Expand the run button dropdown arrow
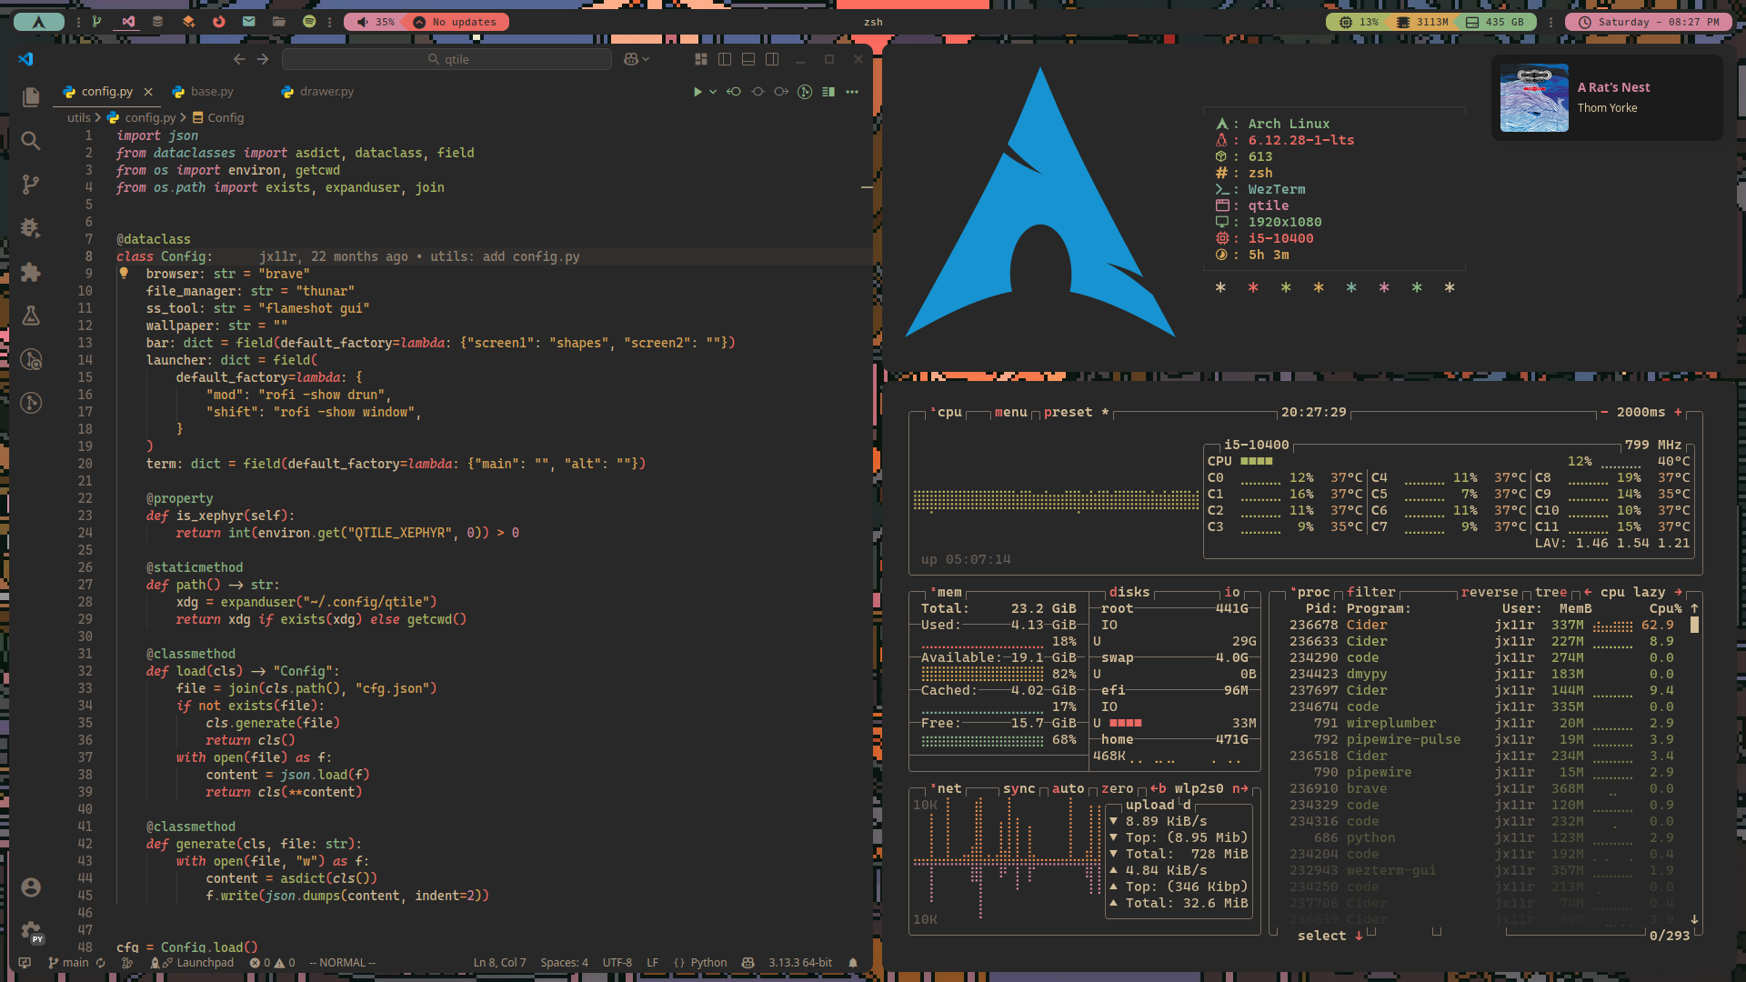Image resolution: width=1746 pixels, height=982 pixels. pyautogui.click(x=713, y=92)
